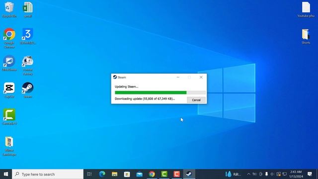Click the USB safely remove tray icon

click(x=266, y=174)
